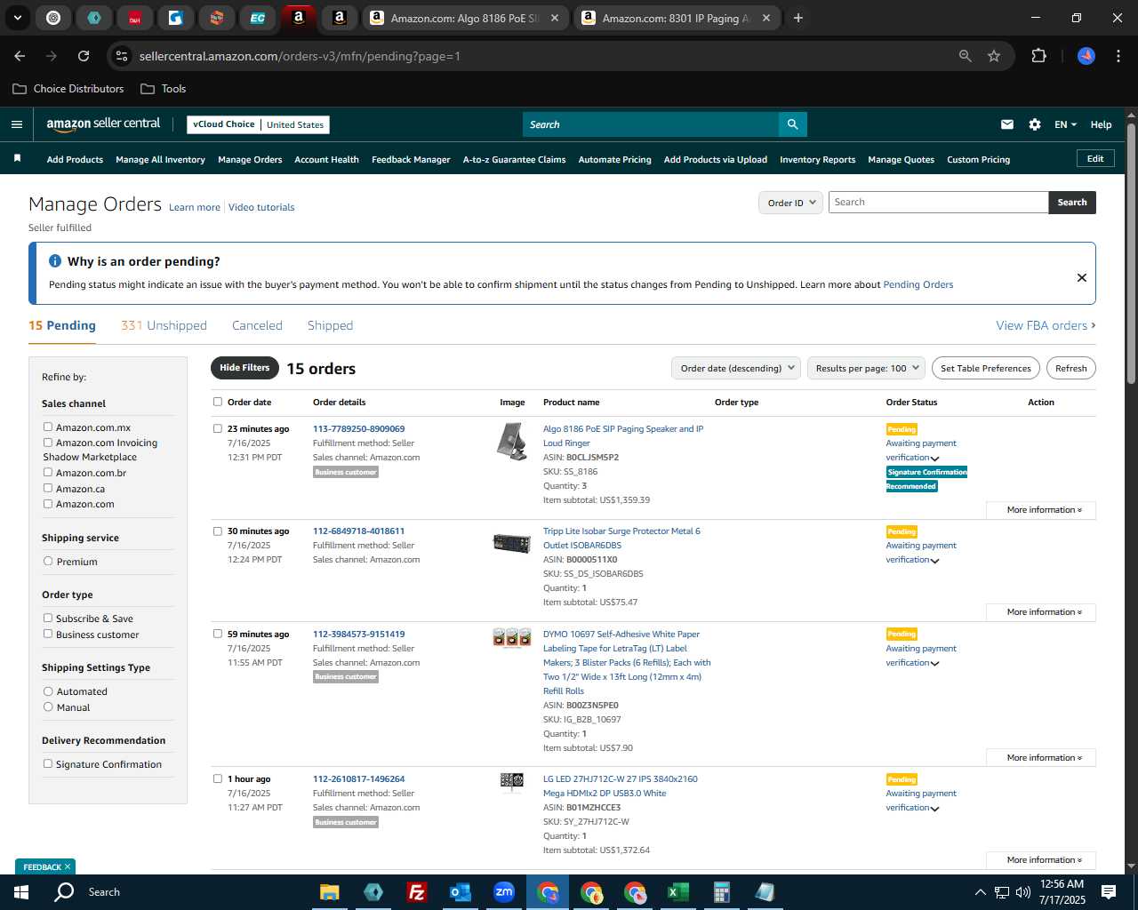Open the tab search dropdown arrow
This screenshot has width=1138, height=910.
click(17, 18)
